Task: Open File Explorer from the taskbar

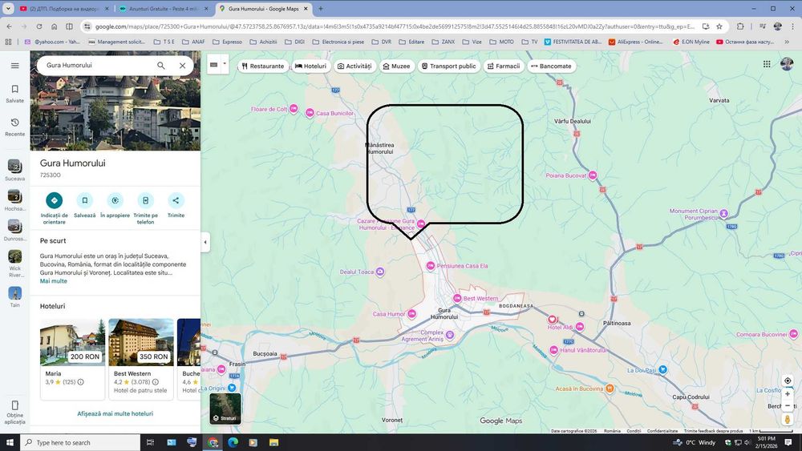Action: pyautogui.click(x=273, y=442)
